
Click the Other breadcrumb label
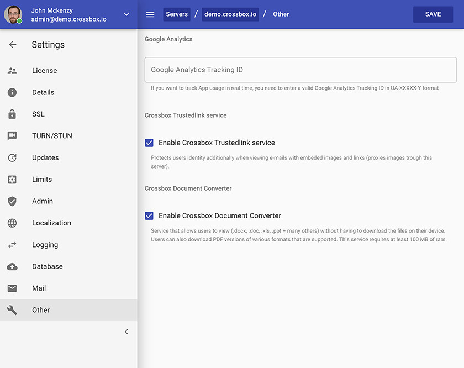281,14
